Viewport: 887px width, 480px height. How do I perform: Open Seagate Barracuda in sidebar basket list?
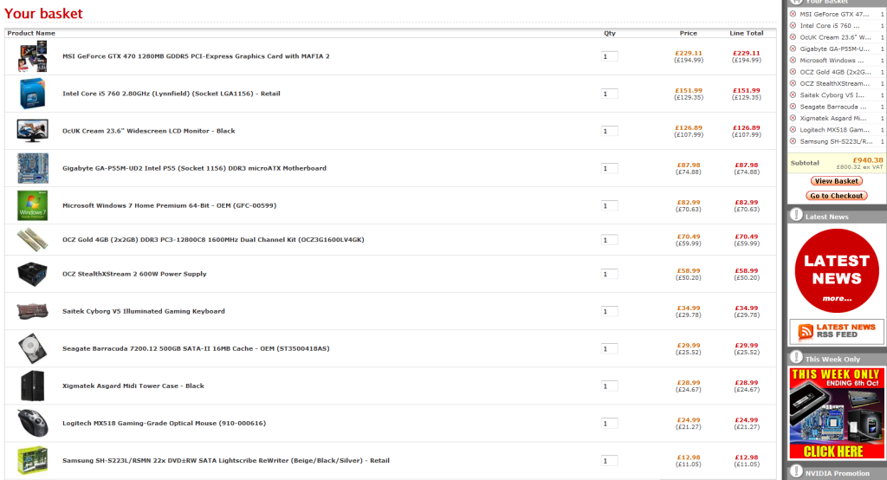(832, 107)
